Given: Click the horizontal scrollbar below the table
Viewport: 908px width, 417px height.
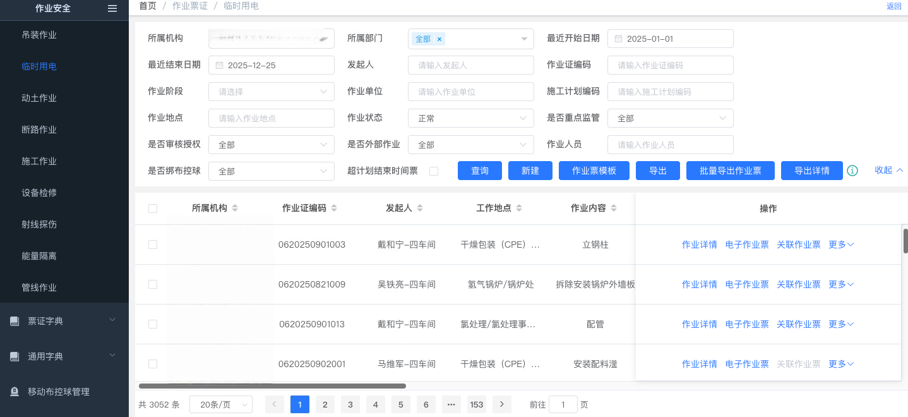Looking at the screenshot, I should 272,386.
